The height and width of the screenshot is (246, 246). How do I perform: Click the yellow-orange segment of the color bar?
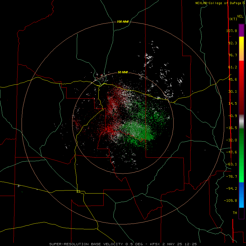241,49
